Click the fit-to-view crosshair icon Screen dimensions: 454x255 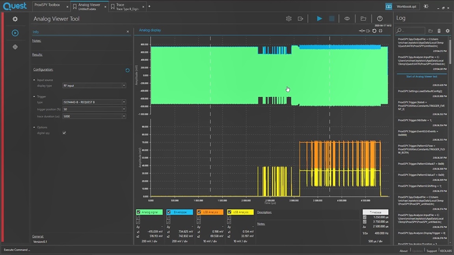(380, 31)
